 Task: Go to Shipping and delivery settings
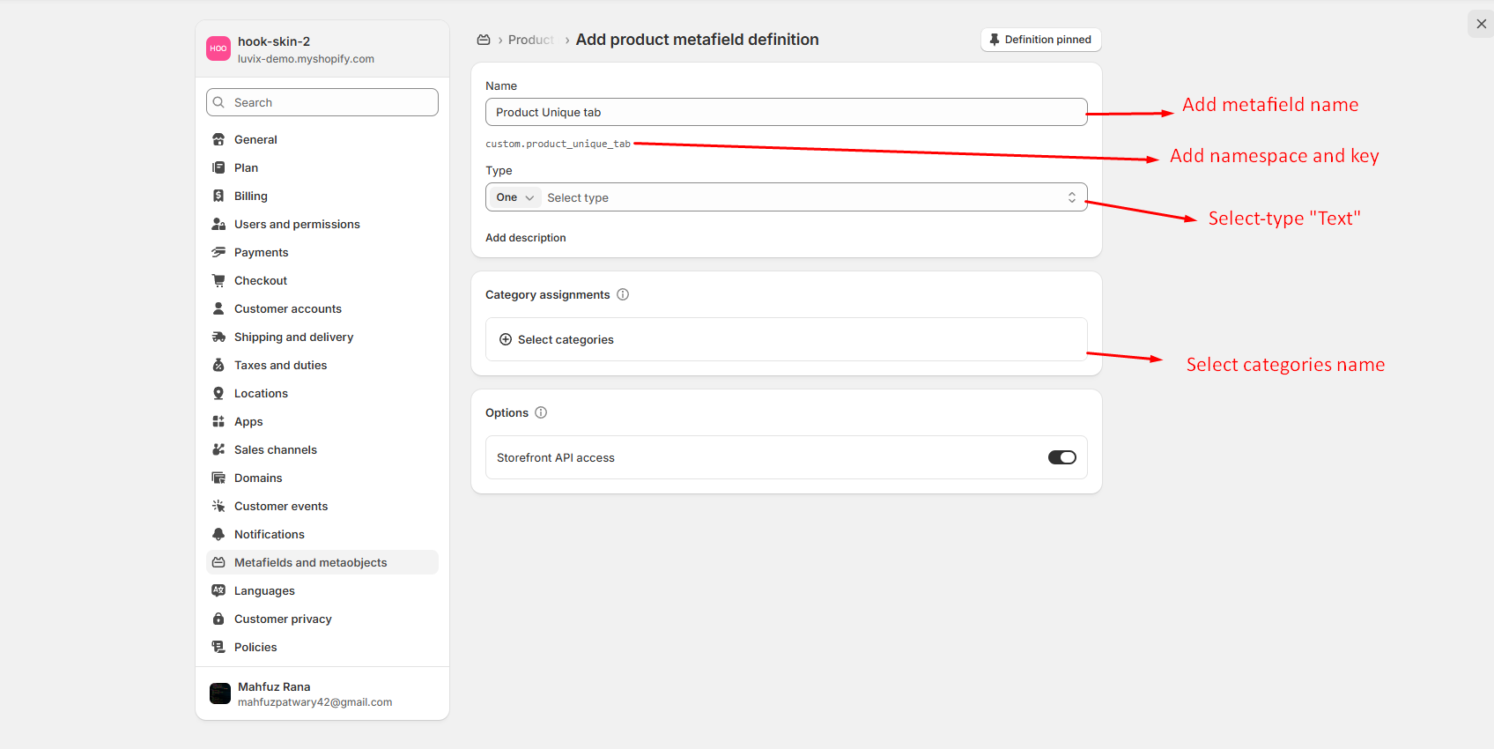point(293,337)
